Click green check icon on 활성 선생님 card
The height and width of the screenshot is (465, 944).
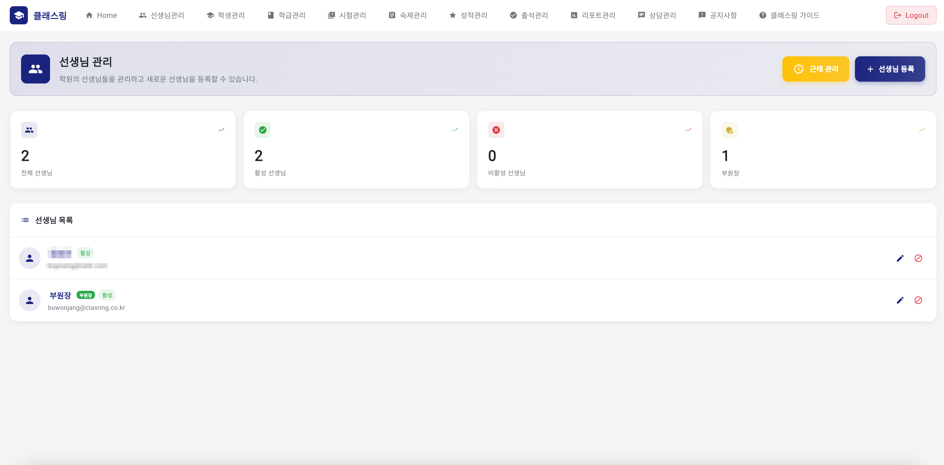262,130
